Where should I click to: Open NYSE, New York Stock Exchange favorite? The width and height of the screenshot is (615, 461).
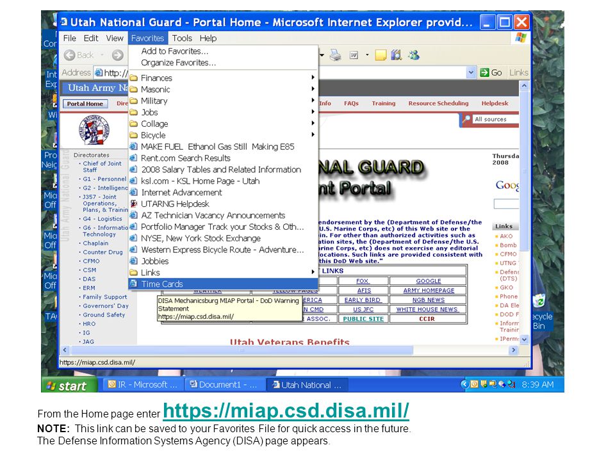(x=223, y=238)
